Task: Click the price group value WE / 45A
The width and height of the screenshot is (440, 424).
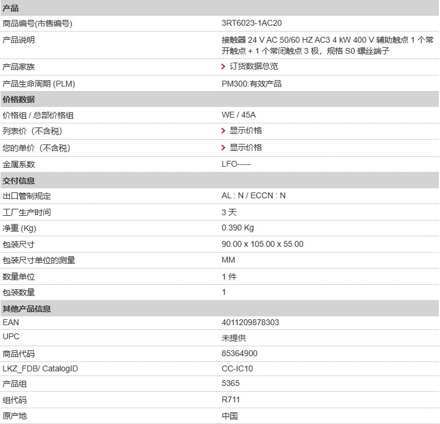Action: click(238, 115)
